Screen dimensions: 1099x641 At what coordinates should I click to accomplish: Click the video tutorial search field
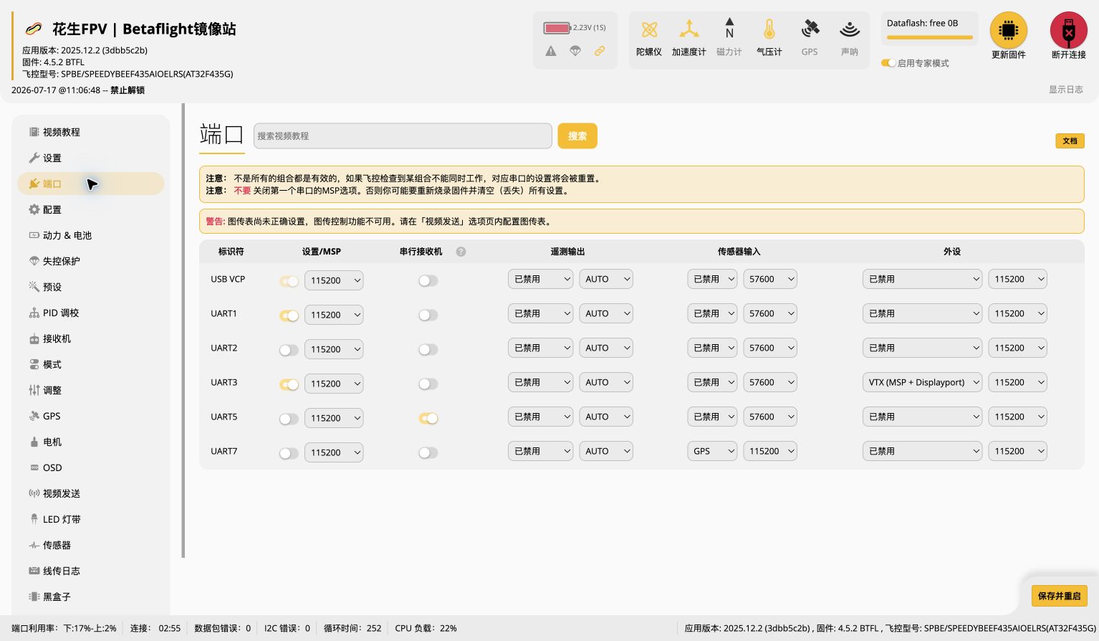coord(403,136)
